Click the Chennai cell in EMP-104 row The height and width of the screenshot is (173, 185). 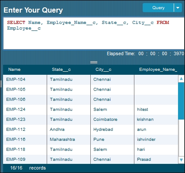(112, 80)
